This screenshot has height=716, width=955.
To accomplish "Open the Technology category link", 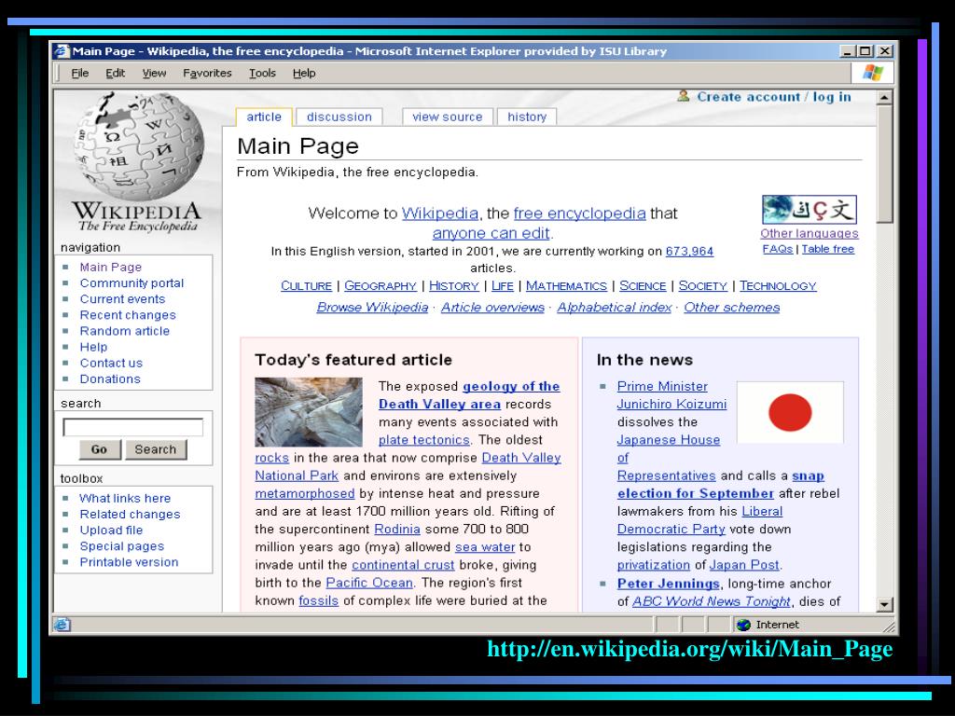I will 778,285.
